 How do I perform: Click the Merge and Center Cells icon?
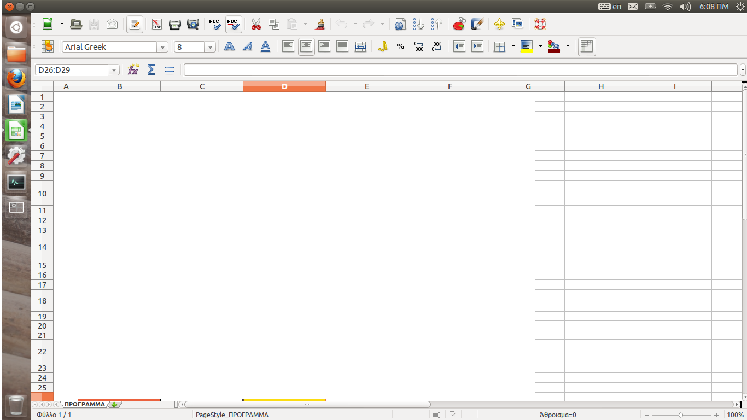click(360, 47)
